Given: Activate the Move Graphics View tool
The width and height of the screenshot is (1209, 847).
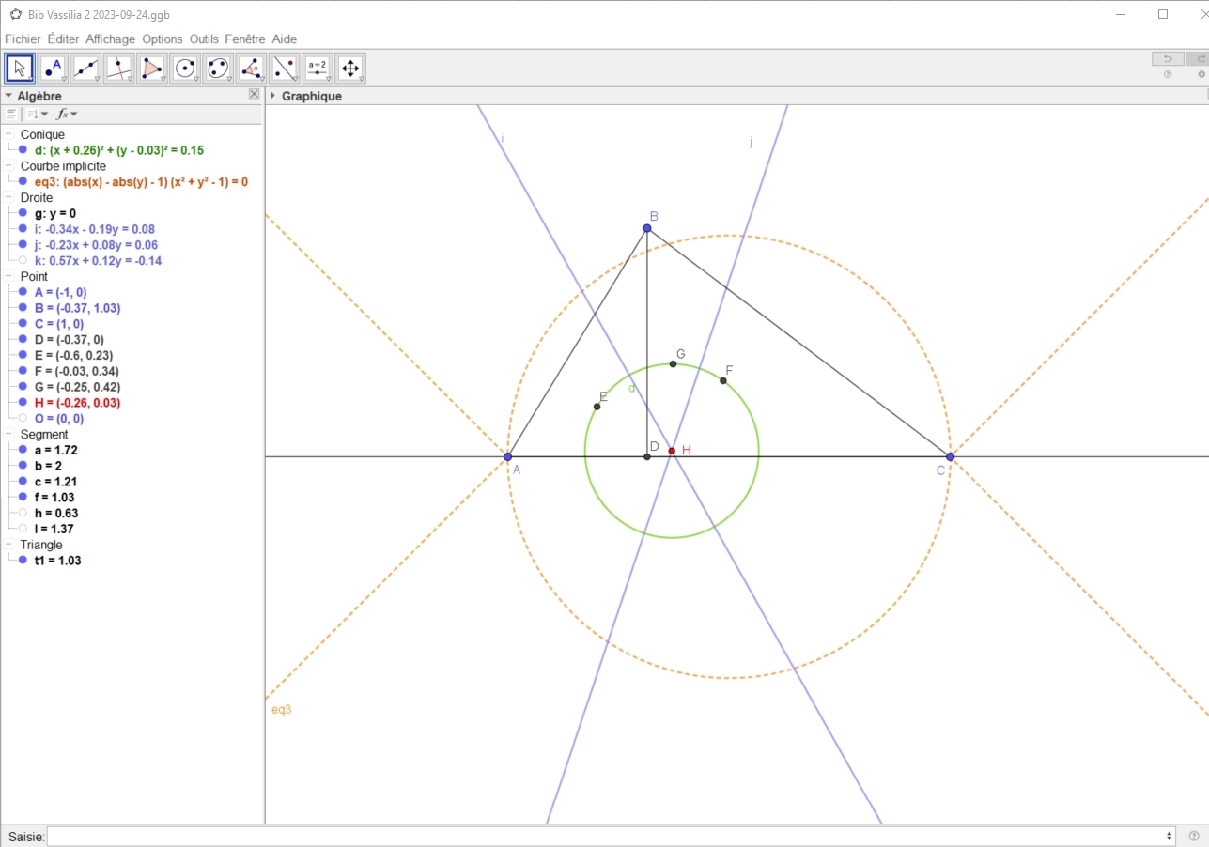Looking at the screenshot, I should (350, 68).
